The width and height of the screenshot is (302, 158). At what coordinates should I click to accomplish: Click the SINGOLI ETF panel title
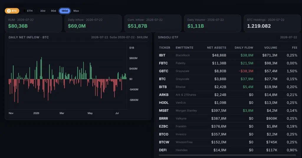(x=168, y=37)
